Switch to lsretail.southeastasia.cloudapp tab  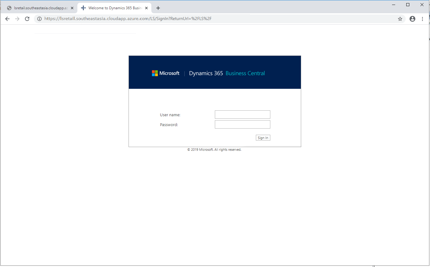(x=40, y=8)
